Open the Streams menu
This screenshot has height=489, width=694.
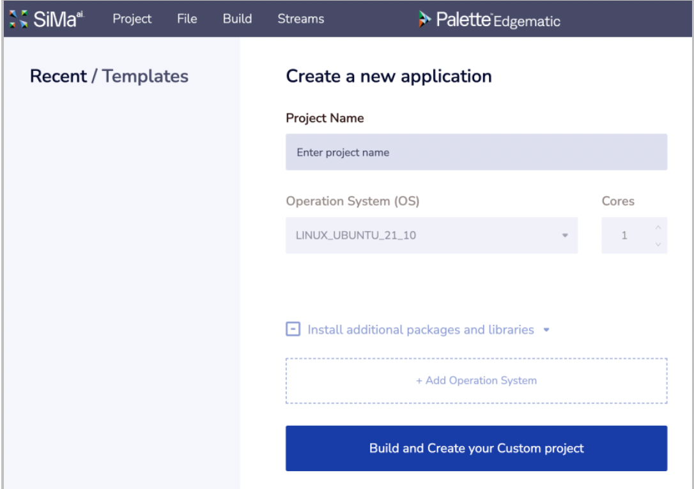point(300,19)
